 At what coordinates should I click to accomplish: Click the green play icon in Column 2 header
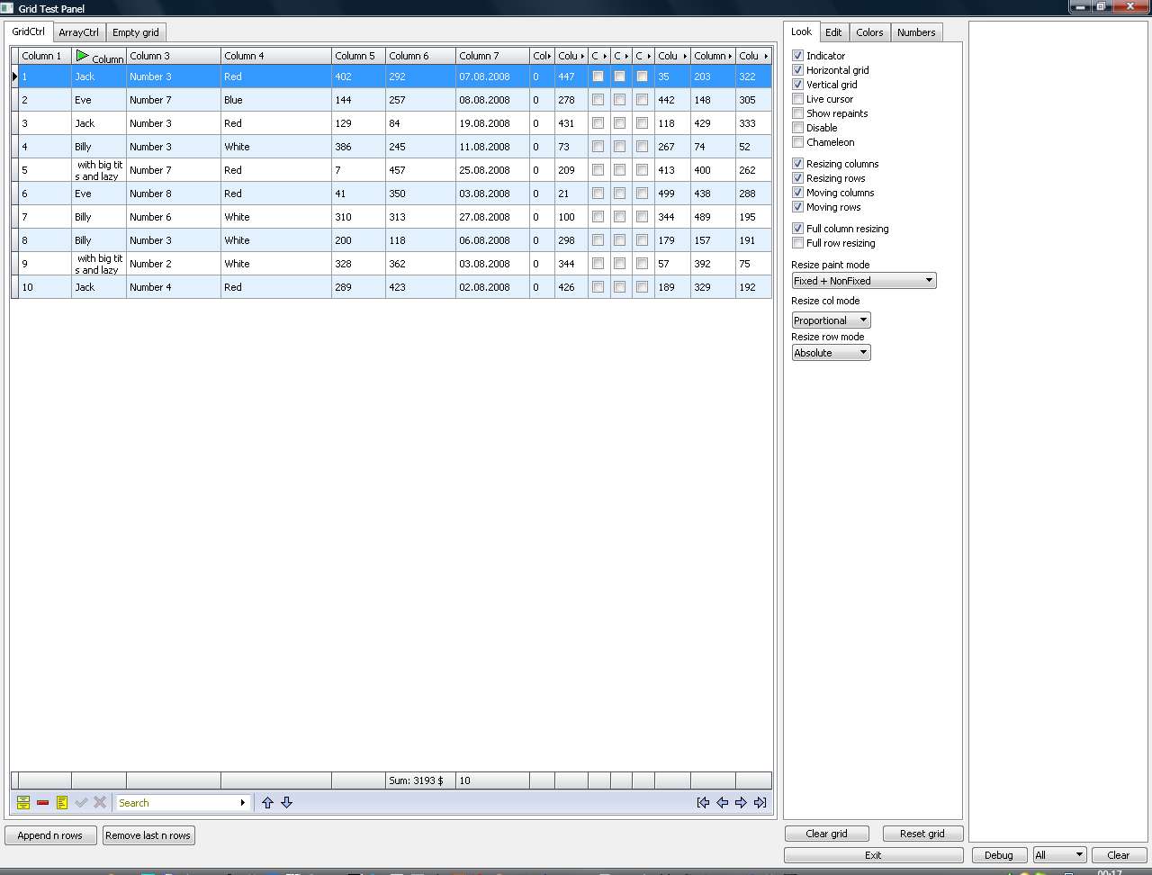[x=83, y=56]
